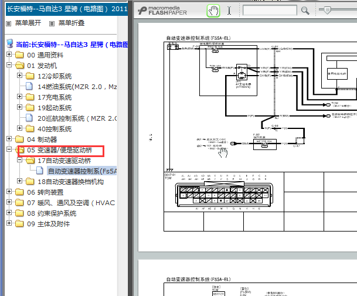Viewport: 357px width, 296px height.
Task: Select the 07 暖风、通风及空调 item
Action: pos(71,203)
